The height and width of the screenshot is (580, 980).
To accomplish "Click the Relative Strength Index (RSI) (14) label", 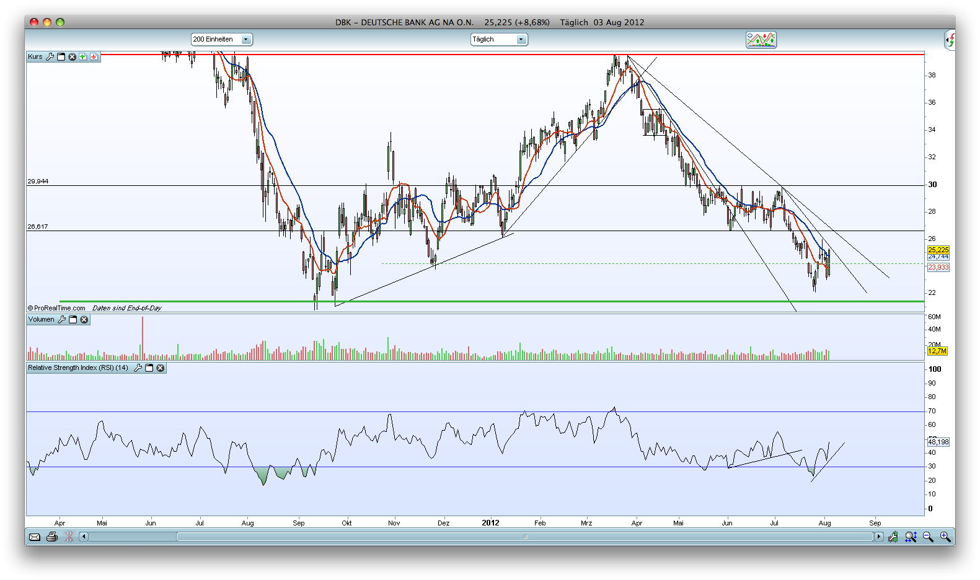I will [78, 368].
